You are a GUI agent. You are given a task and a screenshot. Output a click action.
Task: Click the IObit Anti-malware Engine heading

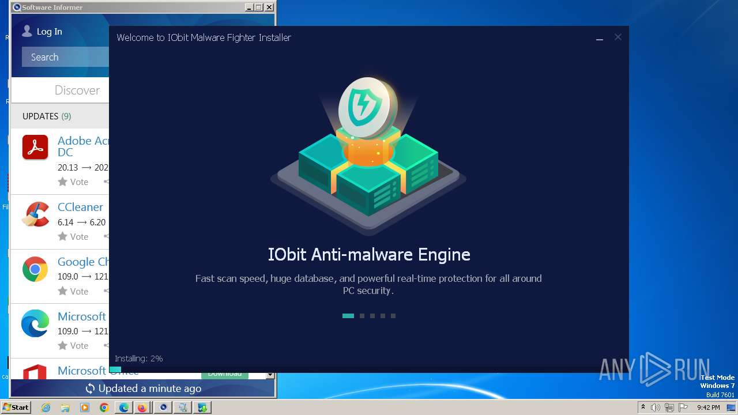[369, 254]
